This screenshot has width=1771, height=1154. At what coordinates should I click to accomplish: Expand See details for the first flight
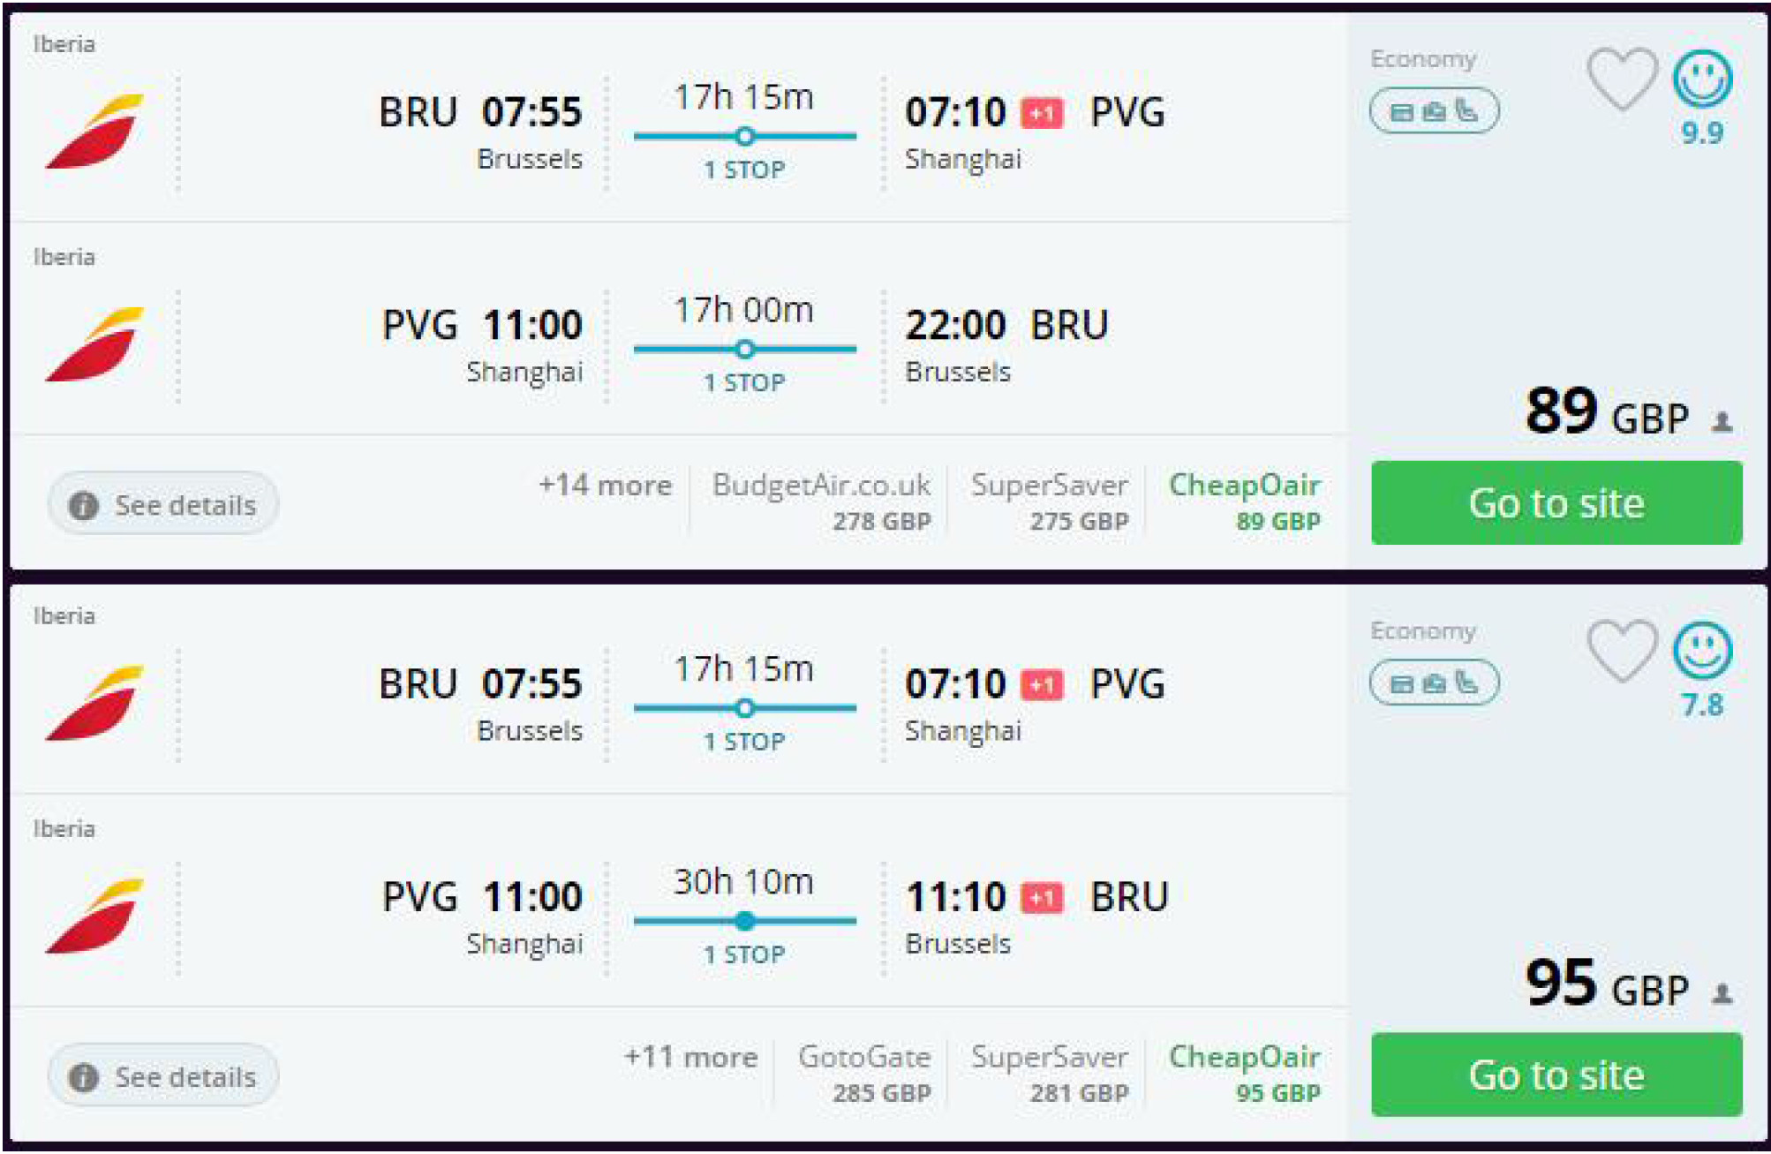click(163, 505)
